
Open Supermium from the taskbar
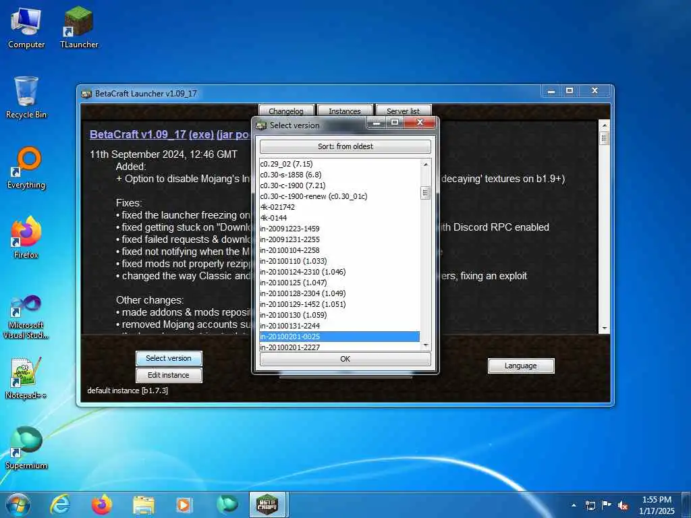pyautogui.click(x=227, y=505)
